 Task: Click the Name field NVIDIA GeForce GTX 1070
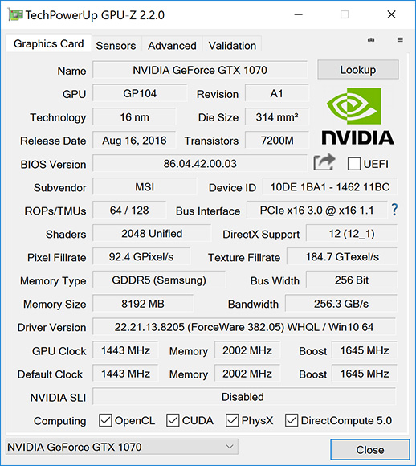pyautogui.click(x=200, y=70)
